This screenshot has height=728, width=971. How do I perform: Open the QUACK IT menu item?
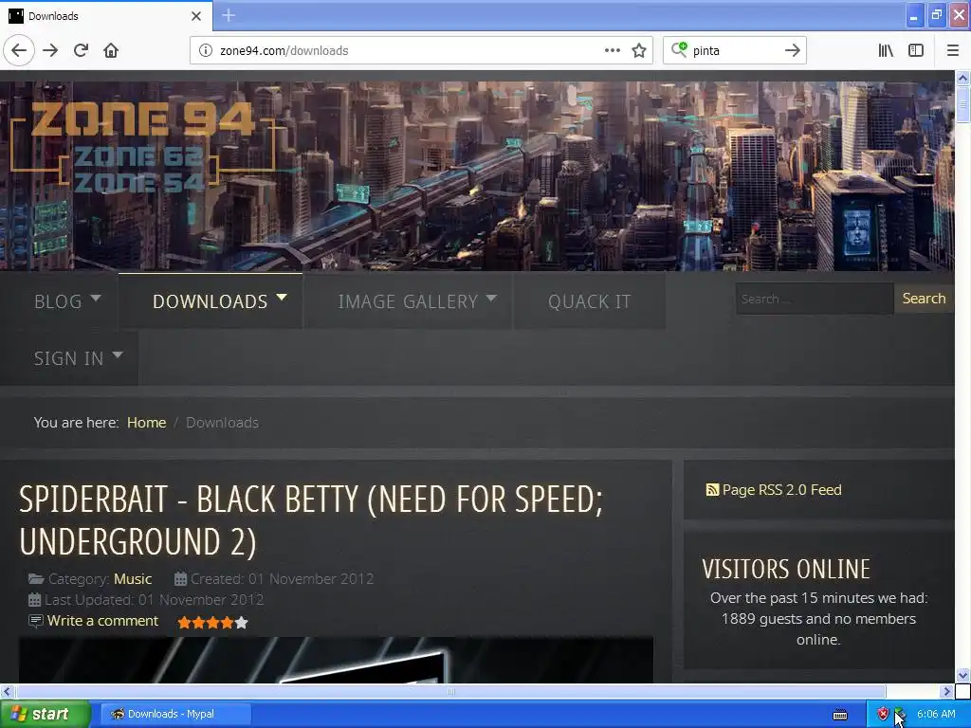coord(590,300)
